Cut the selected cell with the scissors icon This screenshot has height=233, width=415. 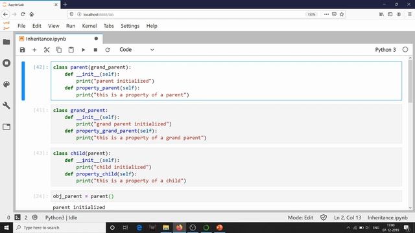pos(47,50)
